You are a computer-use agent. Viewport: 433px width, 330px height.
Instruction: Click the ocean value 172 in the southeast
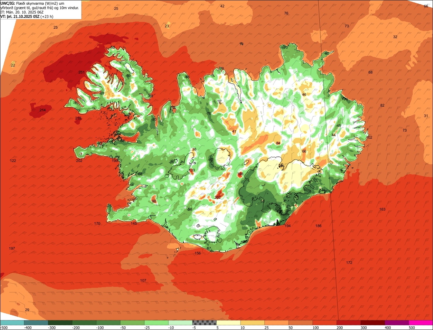(349, 263)
